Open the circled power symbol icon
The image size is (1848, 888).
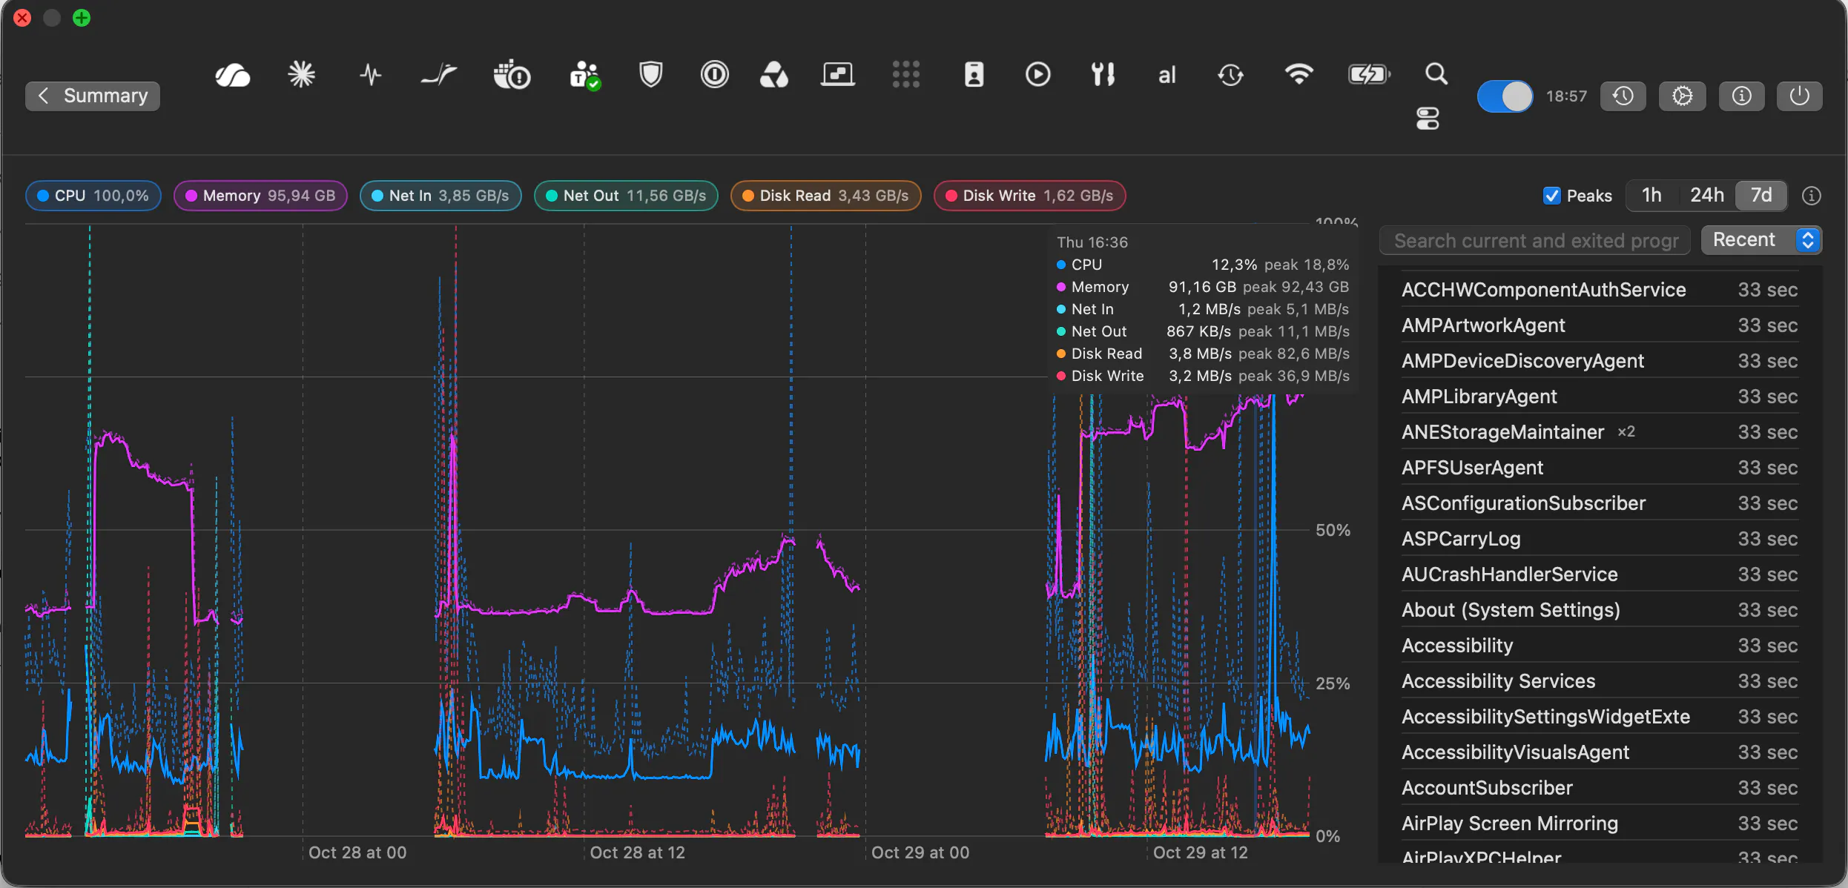coord(715,74)
